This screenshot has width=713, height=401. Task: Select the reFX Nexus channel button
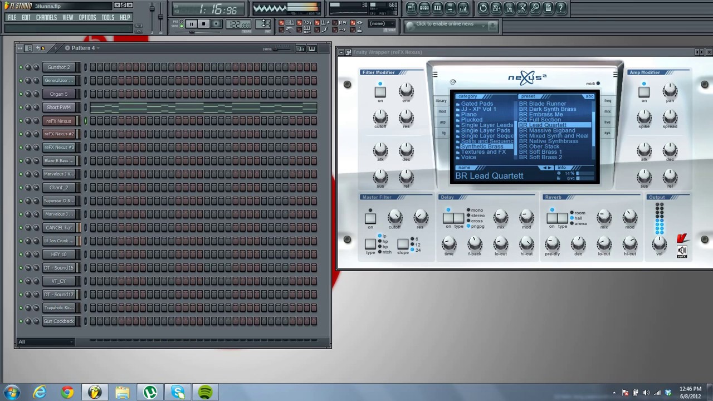(58, 121)
